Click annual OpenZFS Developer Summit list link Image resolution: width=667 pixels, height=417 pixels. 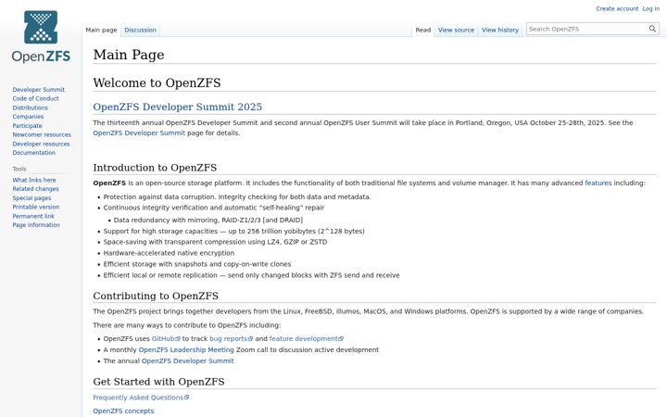tap(187, 360)
